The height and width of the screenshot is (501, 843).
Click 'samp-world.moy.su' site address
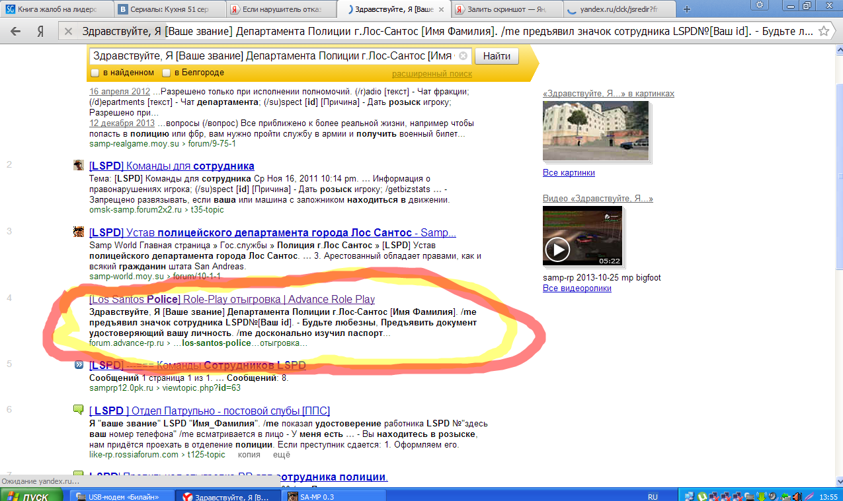pyautogui.click(x=126, y=277)
